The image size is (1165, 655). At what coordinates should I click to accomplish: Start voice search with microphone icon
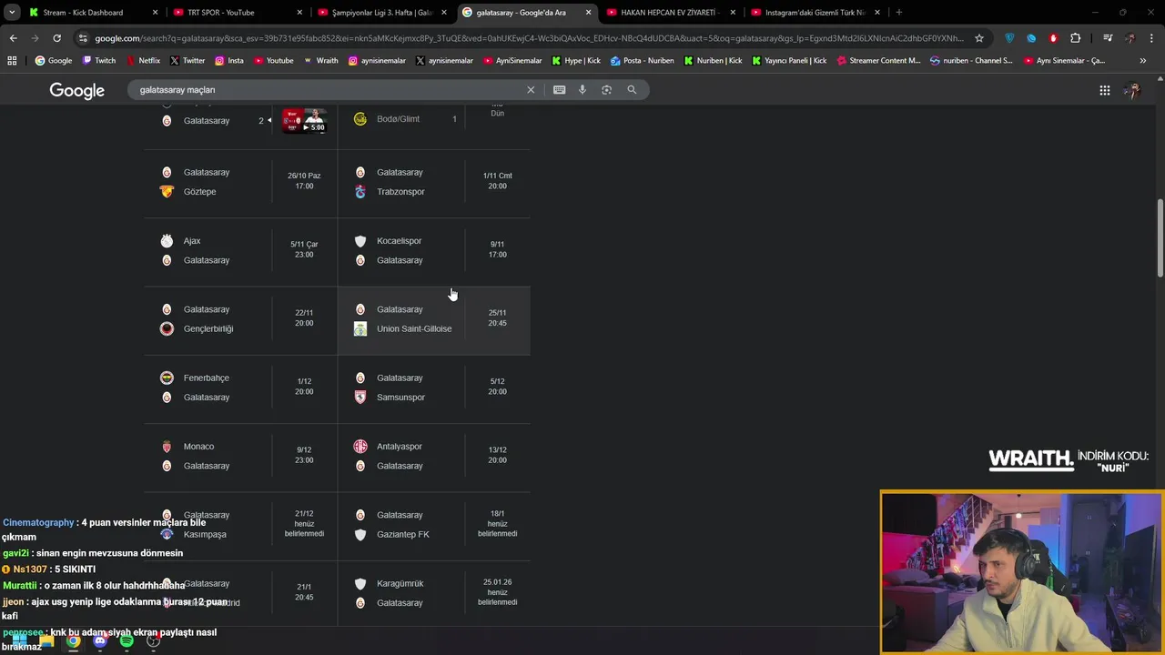582,90
